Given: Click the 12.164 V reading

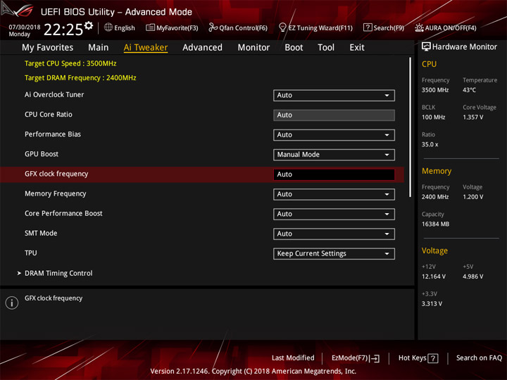Looking at the screenshot, I should click(x=433, y=277).
